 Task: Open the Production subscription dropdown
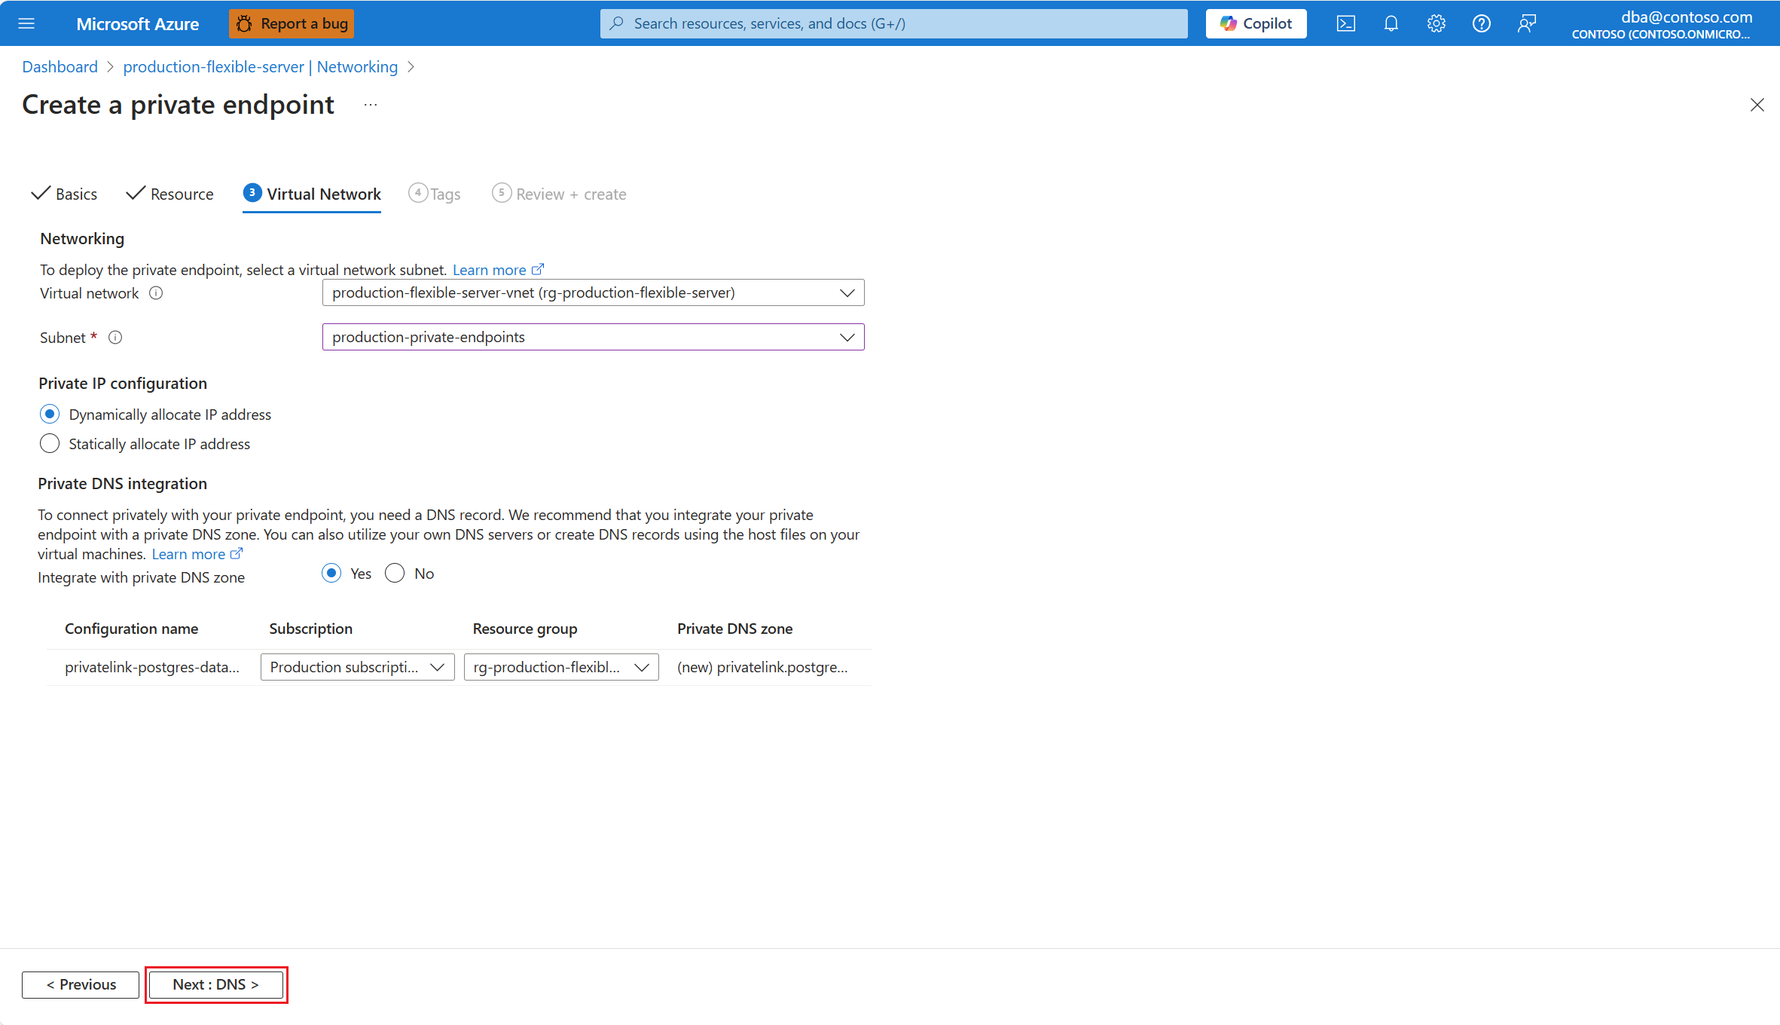357,667
